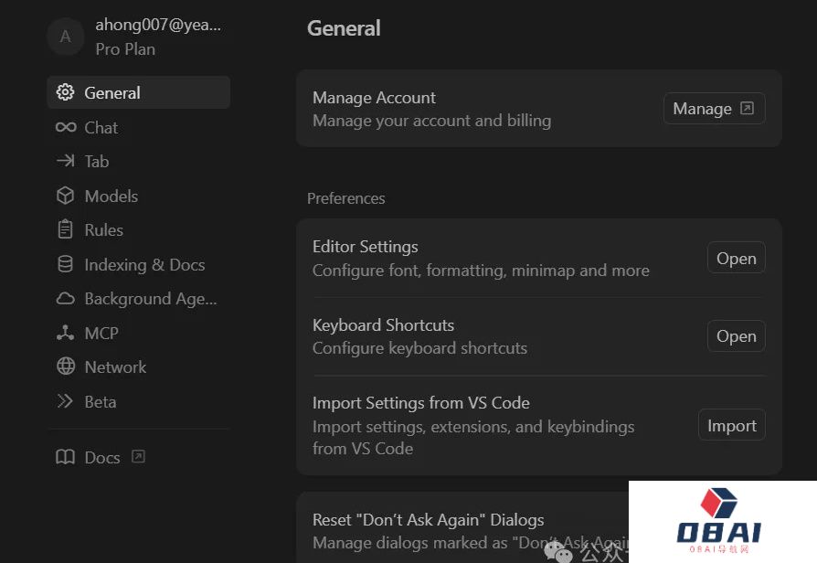Viewport: 817px width, 563px height.
Task: Open the Docs link text
Action: pos(102,457)
